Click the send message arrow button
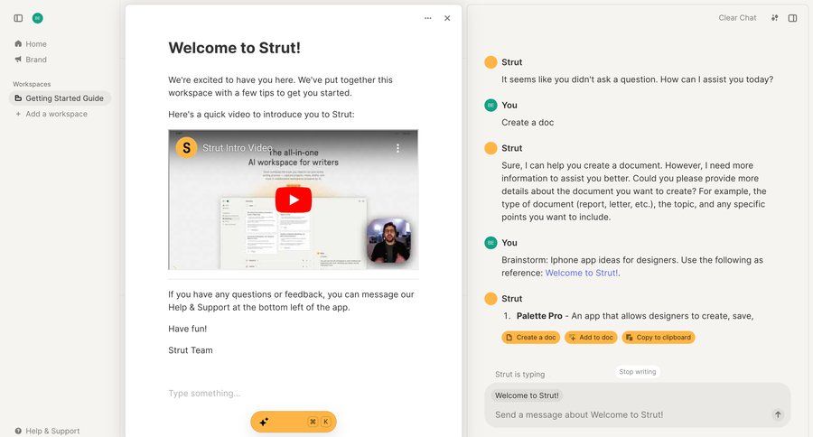This screenshot has height=437, width=813. coord(777,414)
